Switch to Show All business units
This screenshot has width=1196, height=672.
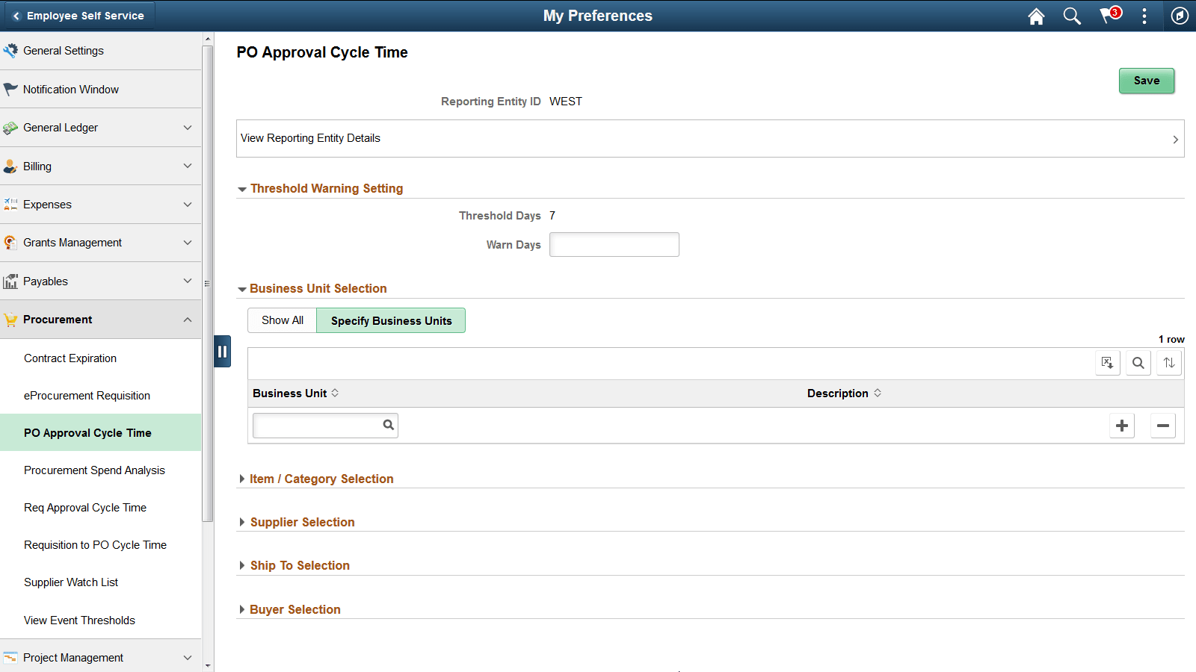[282, 320]
